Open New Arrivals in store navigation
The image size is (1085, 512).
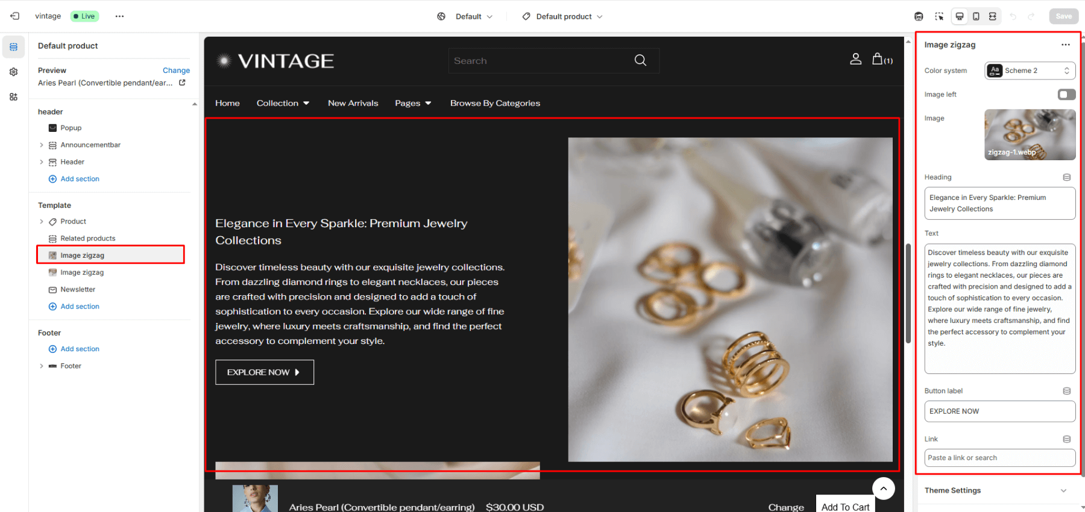[353, 103]
